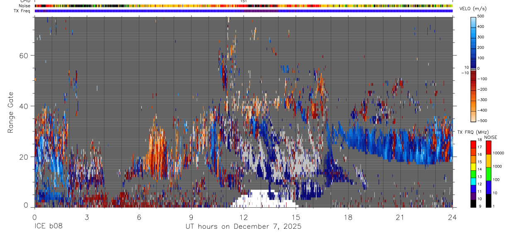The width and height of the screenshot is (509, 235).
Task: Click the 24 tick on UT hours axis
Action: pyautogui.click(x=452, y=217)
